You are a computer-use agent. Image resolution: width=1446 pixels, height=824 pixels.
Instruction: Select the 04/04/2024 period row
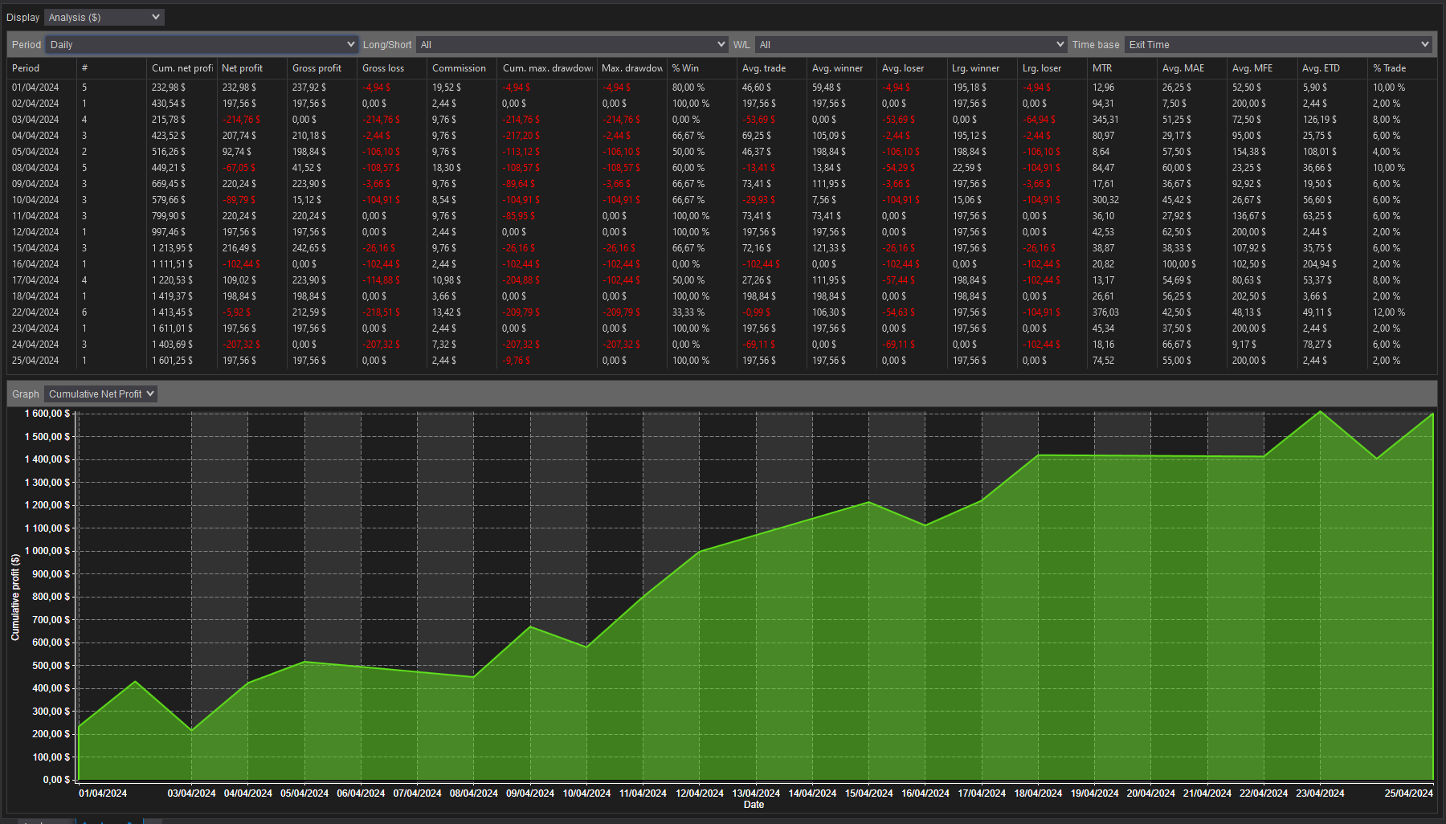coord(722,136)
